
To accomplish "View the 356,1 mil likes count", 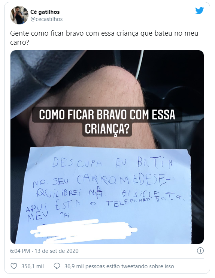I will coord(32,266).
